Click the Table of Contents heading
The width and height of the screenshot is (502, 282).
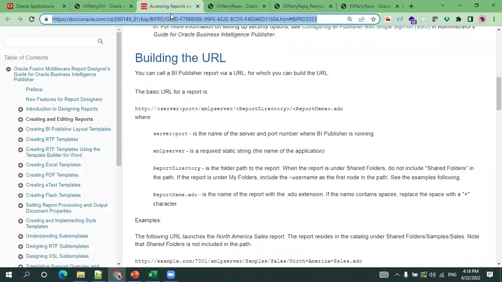pyautogui.click(x=26, y=58)
